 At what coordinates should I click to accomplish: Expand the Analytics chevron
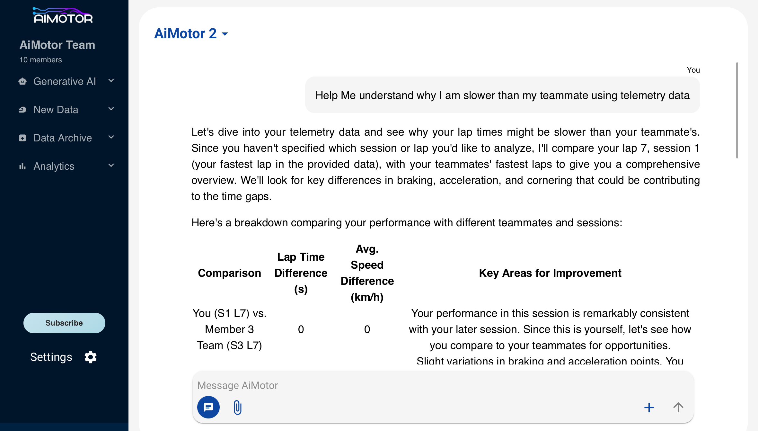[x=111, y=166]
